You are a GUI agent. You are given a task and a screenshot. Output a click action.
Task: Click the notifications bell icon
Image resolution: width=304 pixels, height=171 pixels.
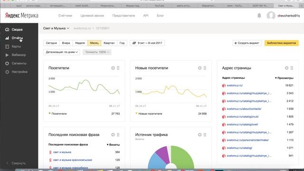pyautogui.click(x=259, y=16)
